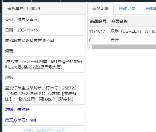Click the contact name 何晋
The height and width of the screenshot is (132, 156).
coord(9,51)
